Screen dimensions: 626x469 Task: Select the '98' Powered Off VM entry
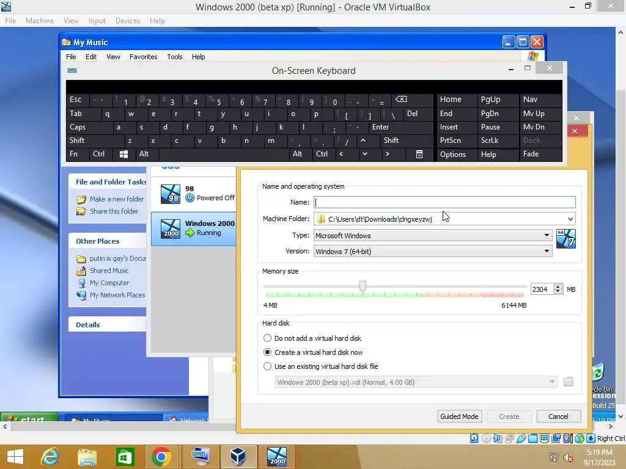pos(194,194)
